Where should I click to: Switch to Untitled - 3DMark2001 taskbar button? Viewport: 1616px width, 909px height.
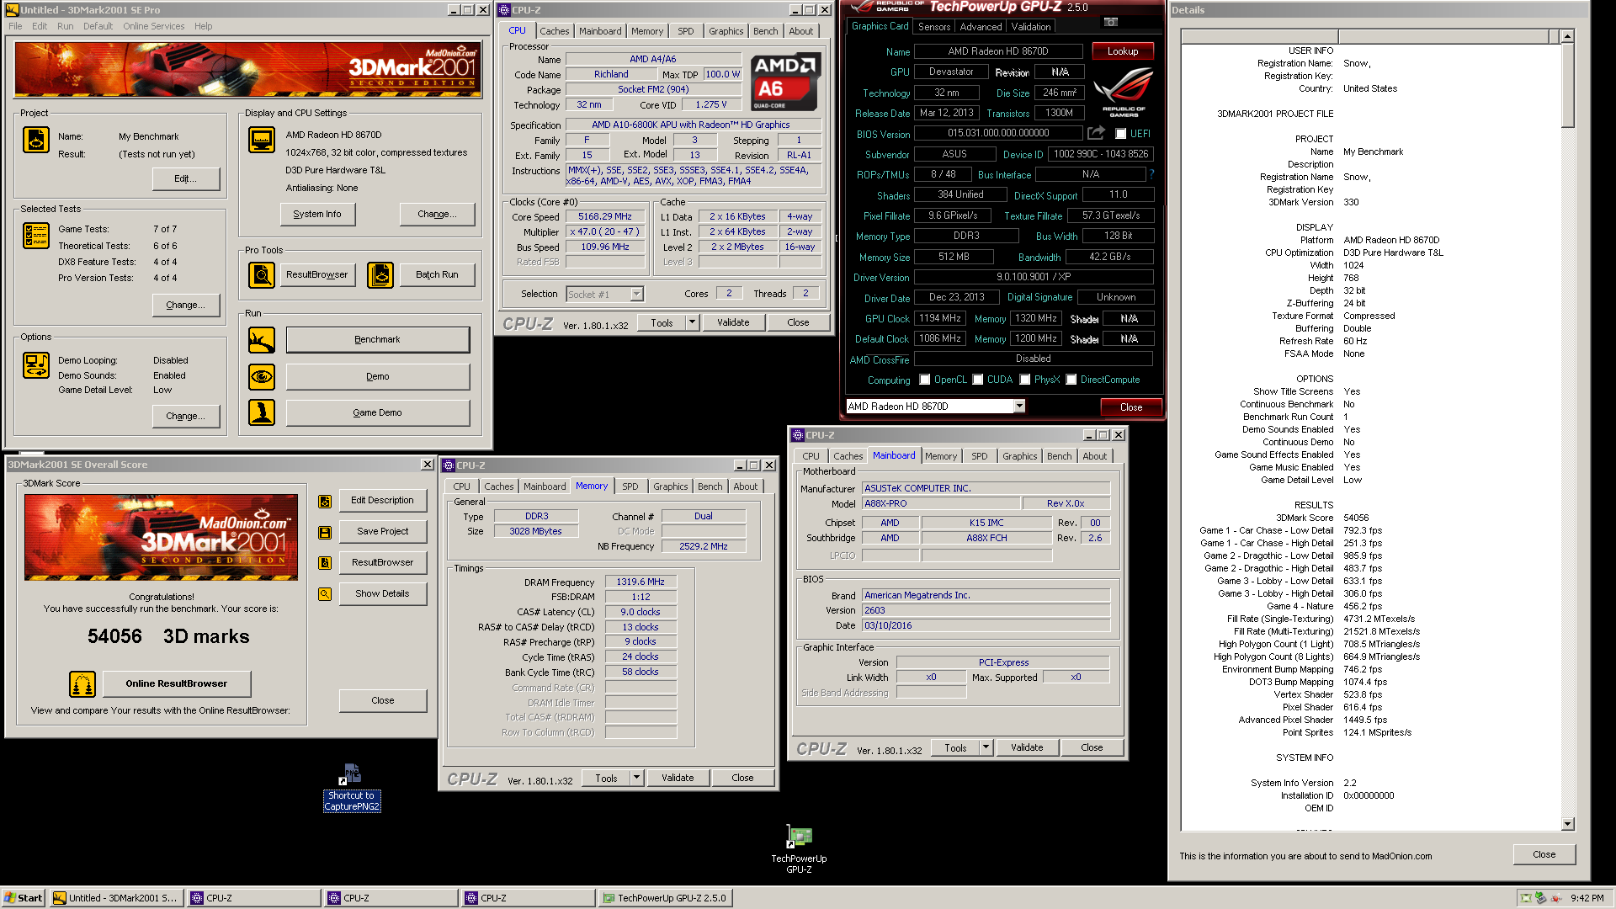115,898
